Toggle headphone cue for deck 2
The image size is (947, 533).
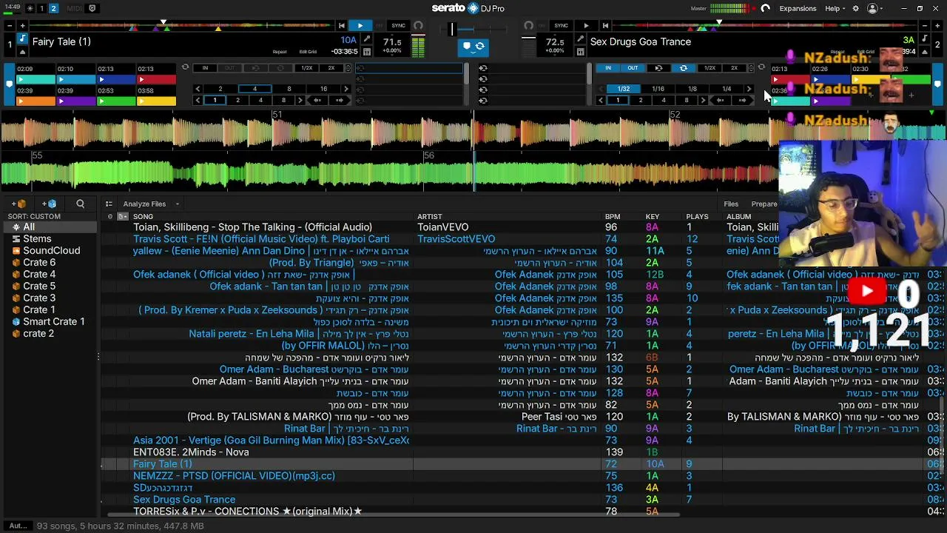point(528,26)
